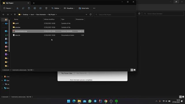Close the My Project tab
Image resolution: width=185 pixels, height=104 pixels.
click(x=28, y=3)
